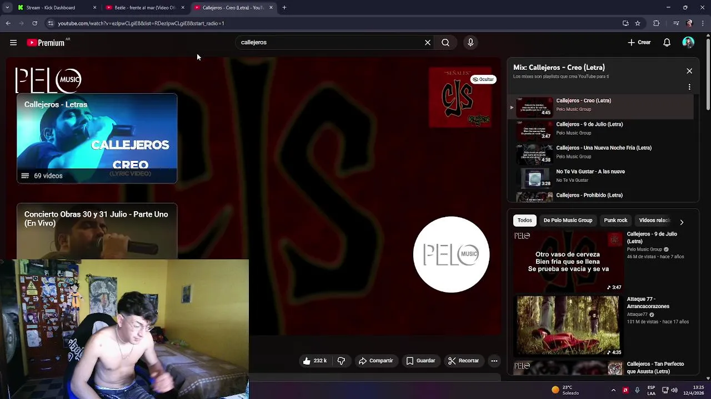Open YouTube account avatar menu
The height and width of the screenshot is (399, 711).
(x=688, y=43)
